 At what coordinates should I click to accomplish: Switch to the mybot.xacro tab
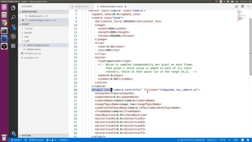pos(82,6)
